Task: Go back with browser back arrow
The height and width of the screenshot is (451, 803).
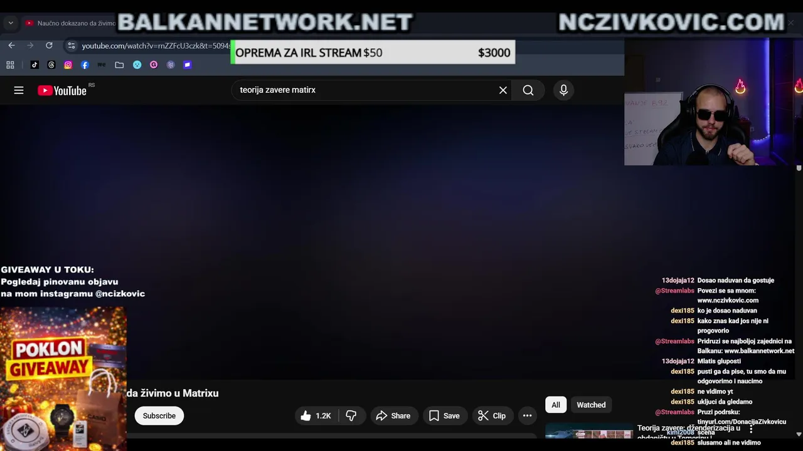Action: tap(11, 46)
